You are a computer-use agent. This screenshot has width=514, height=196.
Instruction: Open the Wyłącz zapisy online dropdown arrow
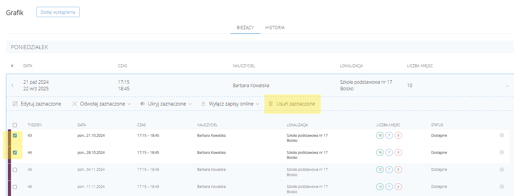(258, 104)
